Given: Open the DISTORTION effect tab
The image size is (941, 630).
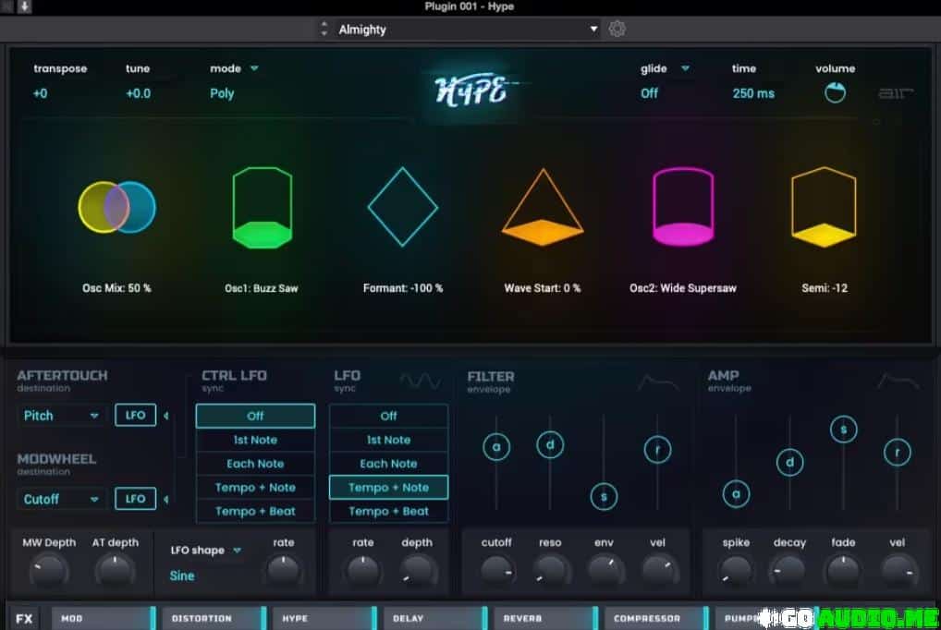Looking at the screenshot, I should click(x=214, y=618).
